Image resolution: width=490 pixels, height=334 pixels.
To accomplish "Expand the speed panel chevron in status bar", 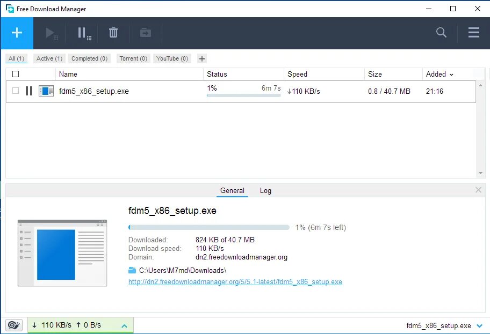I will [124, 326].
